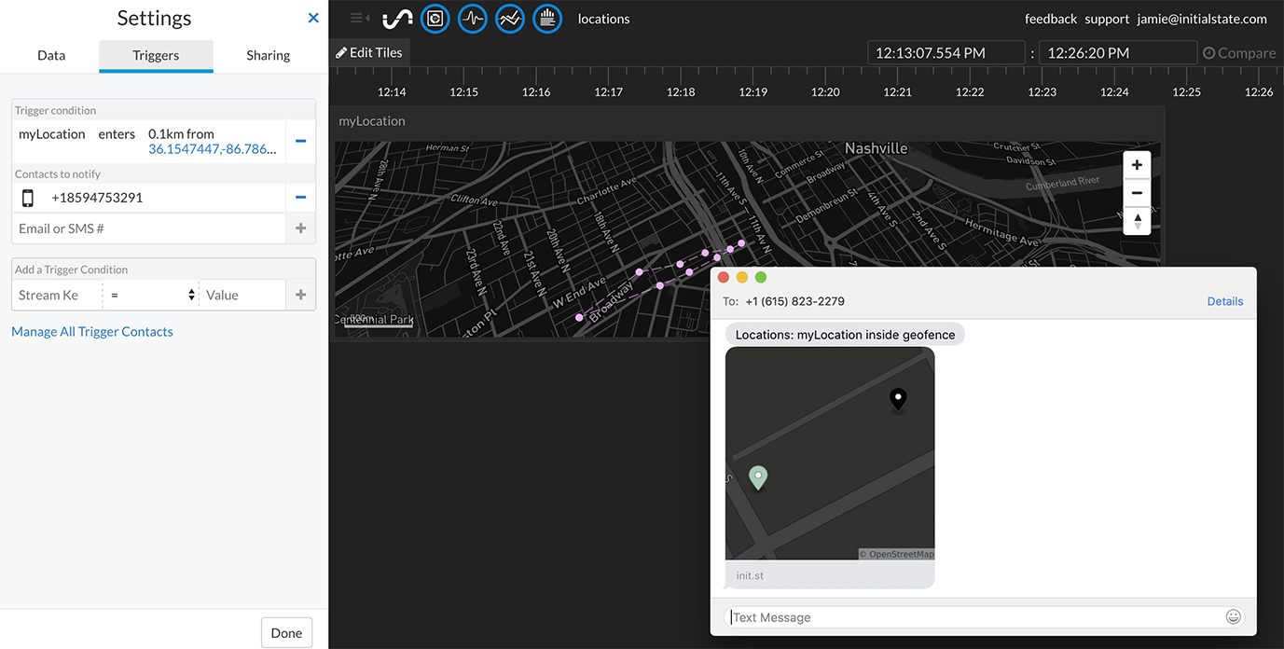Open the Data tab

(51, 55)
